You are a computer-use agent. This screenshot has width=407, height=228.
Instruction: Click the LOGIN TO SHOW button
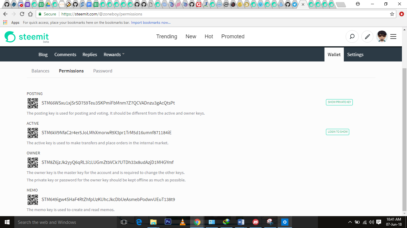coord(338,132)
